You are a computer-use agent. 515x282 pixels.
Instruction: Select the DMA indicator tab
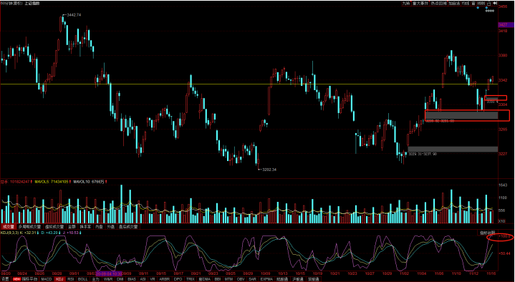205,279
